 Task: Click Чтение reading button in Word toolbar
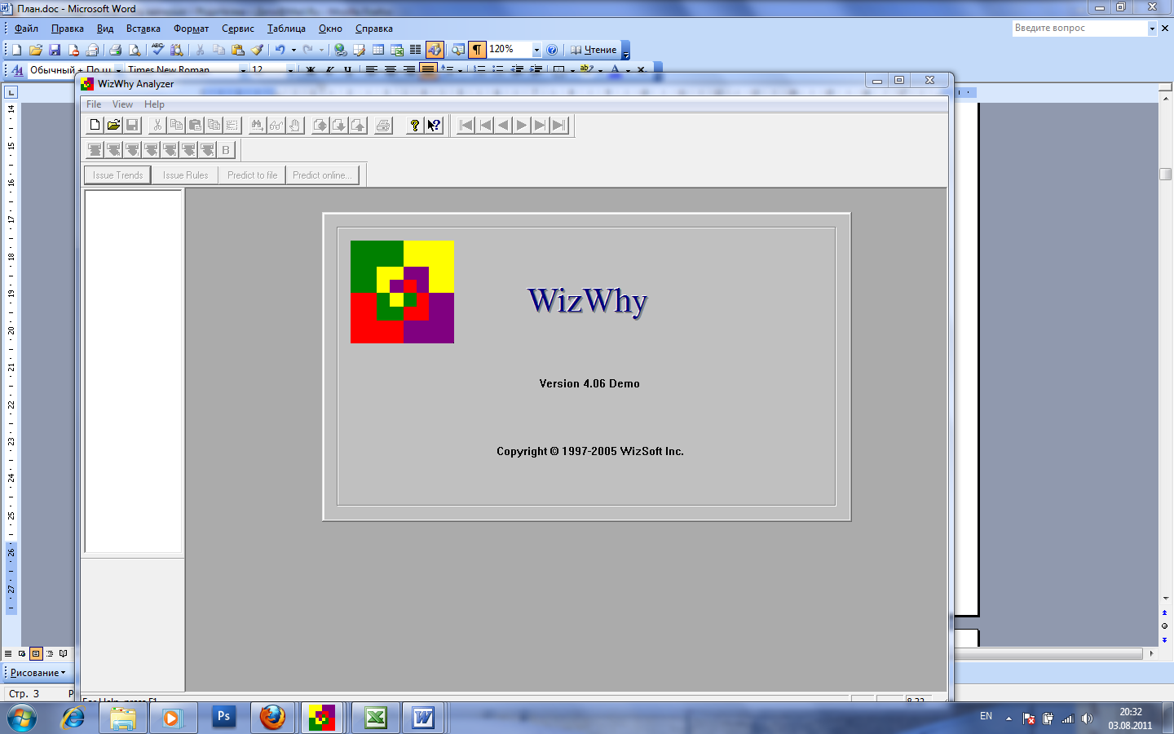(594, 50)
